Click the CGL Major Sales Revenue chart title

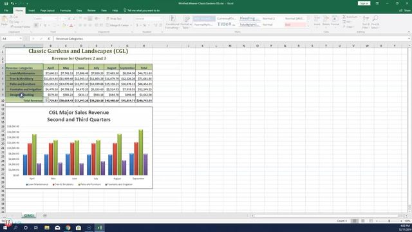(x=79, y=116)
